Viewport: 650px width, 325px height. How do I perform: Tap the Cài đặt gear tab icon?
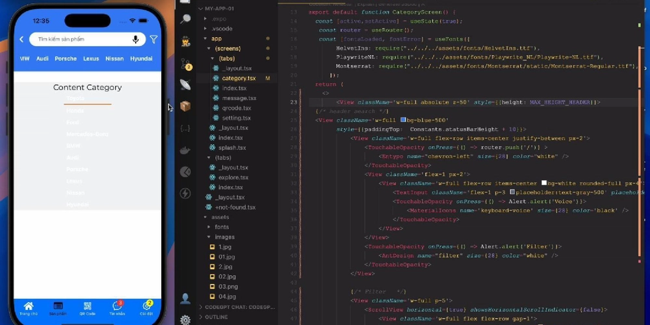pyautogui.click(x=146, y=306)
